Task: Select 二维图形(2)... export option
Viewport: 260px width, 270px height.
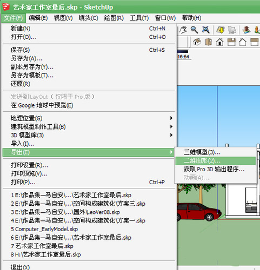Action: pyautogui.click(x=216, y=161)
